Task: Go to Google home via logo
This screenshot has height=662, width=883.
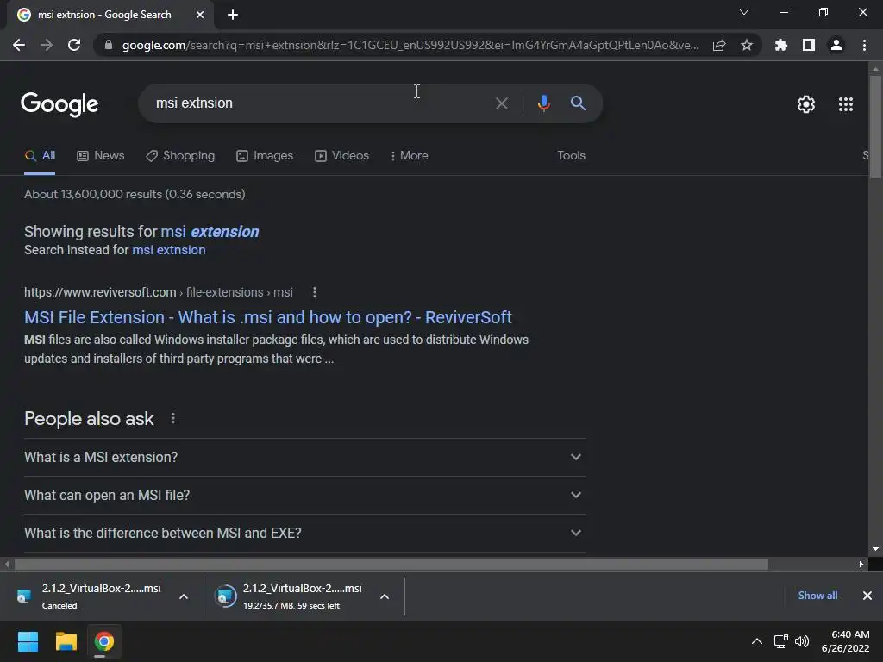Action: [59, 104]
